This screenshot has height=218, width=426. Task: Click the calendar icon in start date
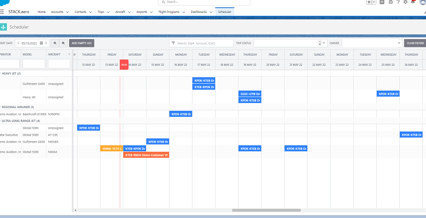click(x=41, y=43)
